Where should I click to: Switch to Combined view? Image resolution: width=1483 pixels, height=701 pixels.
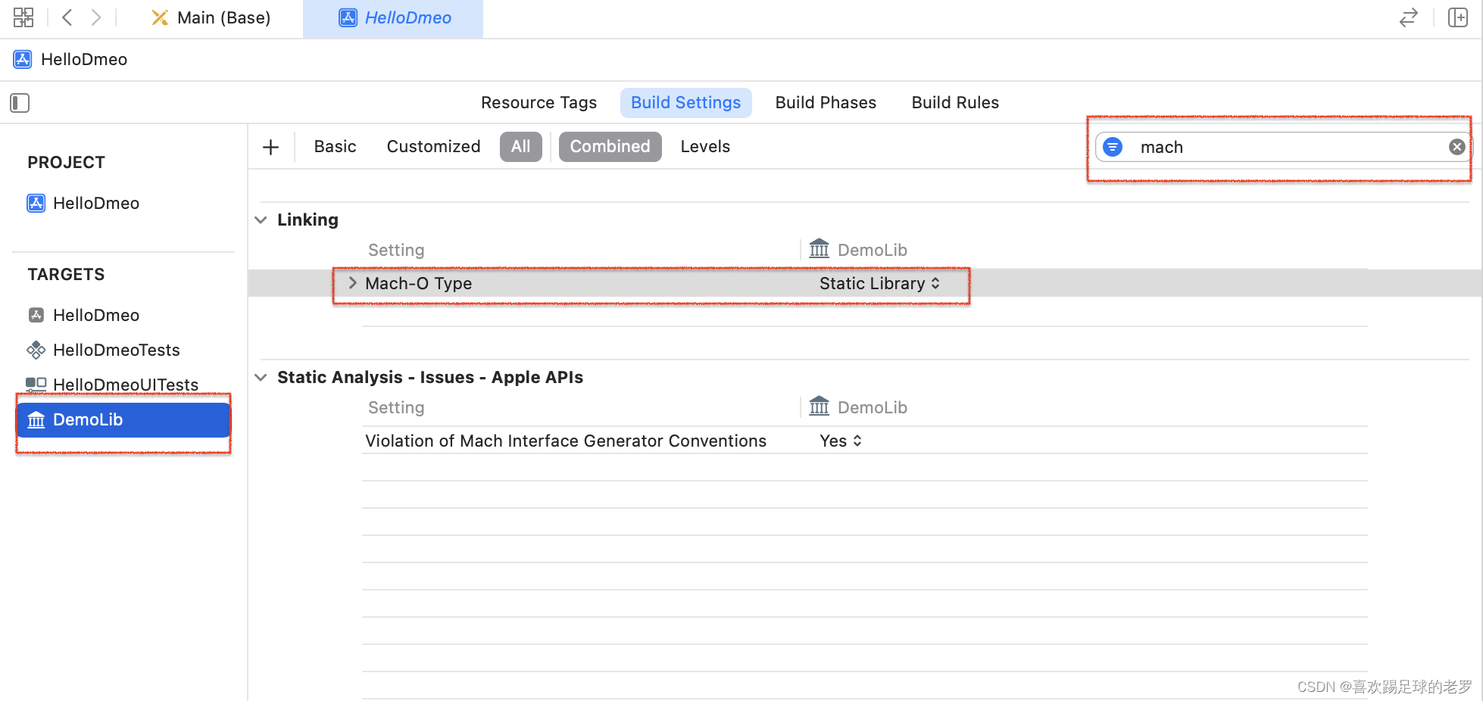pos(610,147)
